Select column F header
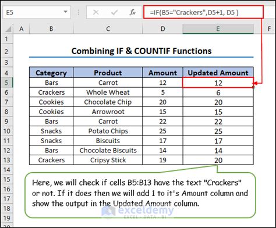This screenshot has height=228, width=276. click(x=269, y=29)
